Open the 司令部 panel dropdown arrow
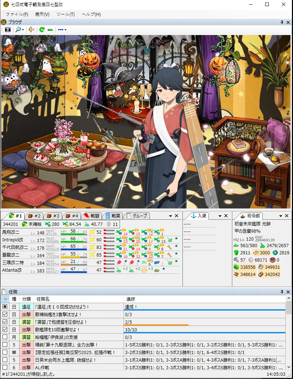 (x=279, y=216)
